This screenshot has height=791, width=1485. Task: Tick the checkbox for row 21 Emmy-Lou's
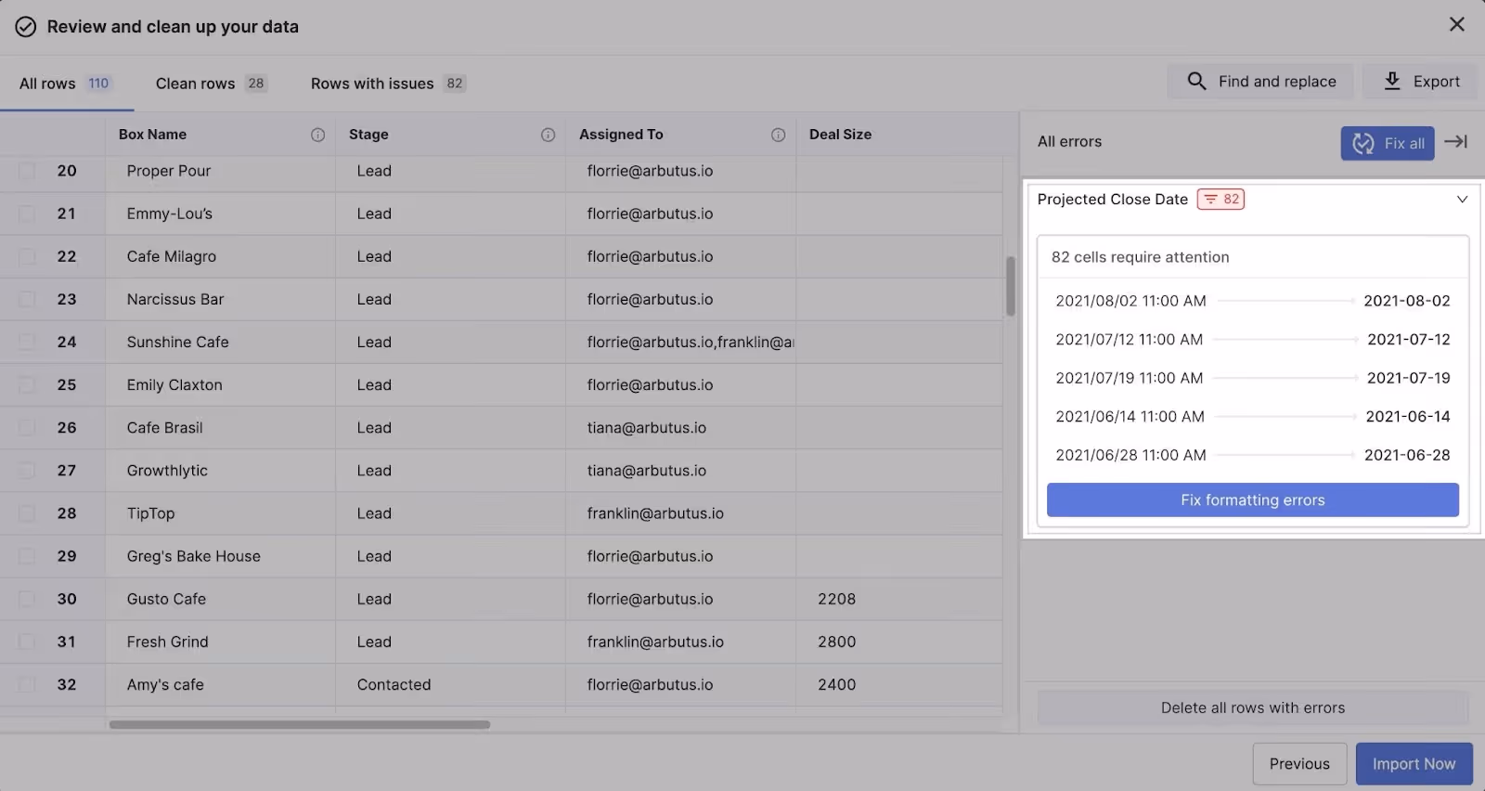[27, 214]
